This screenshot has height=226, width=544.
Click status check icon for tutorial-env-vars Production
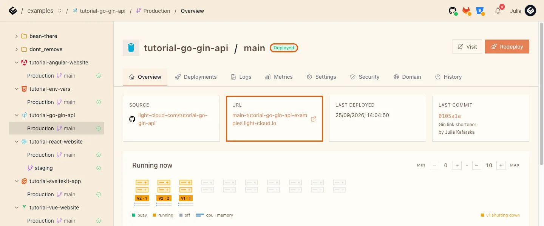[x=99, y=102]
